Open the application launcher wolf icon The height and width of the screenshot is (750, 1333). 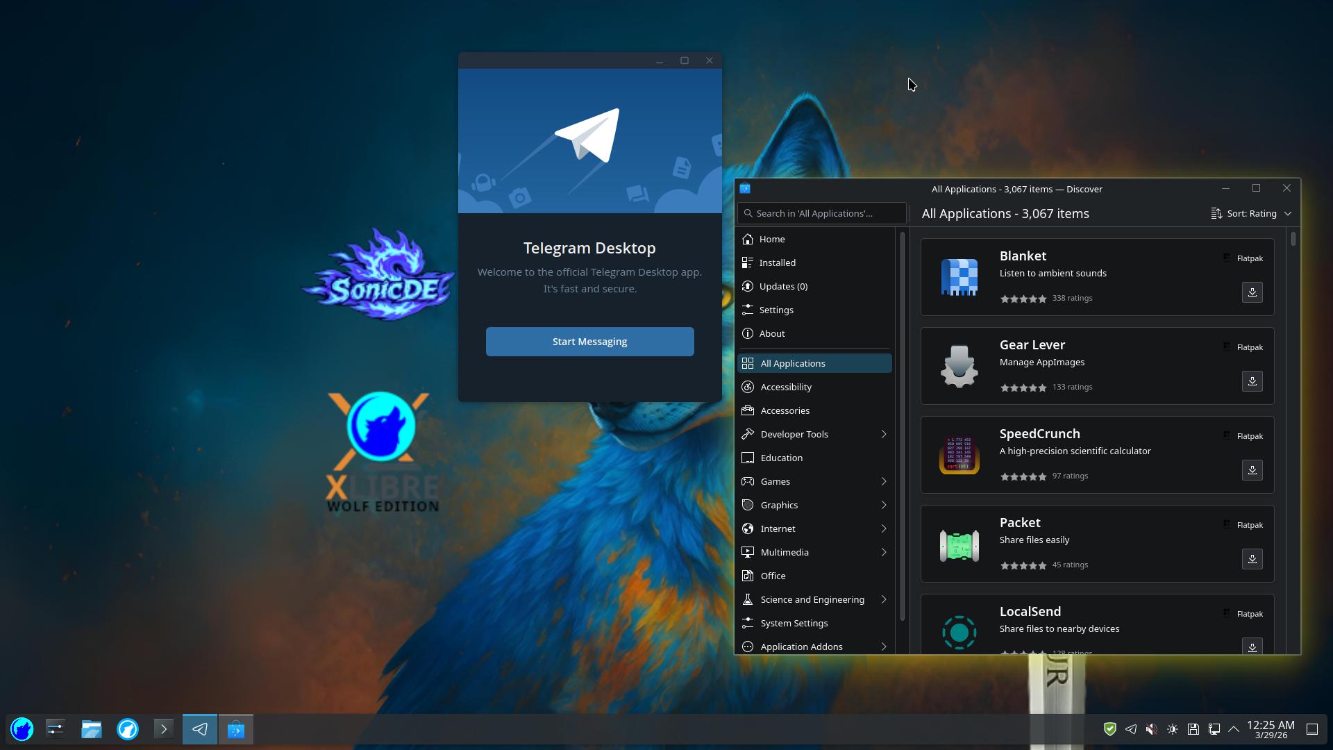[22, 729]
